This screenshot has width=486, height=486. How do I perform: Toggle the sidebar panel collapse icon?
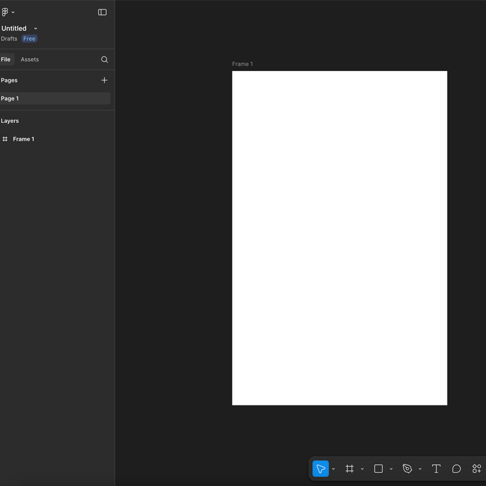[x=102, y=12]
